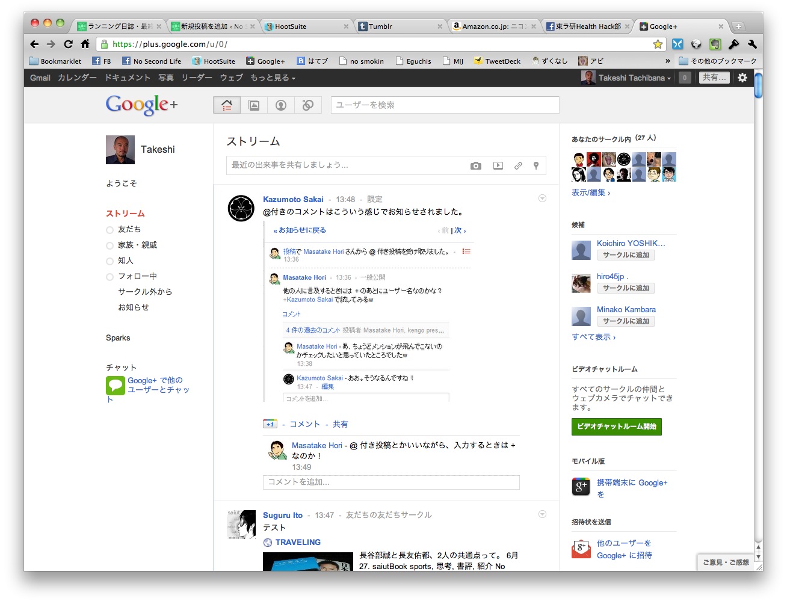
Task: Add Koichiro YOSHIK... to a circle
Action: 626,255
